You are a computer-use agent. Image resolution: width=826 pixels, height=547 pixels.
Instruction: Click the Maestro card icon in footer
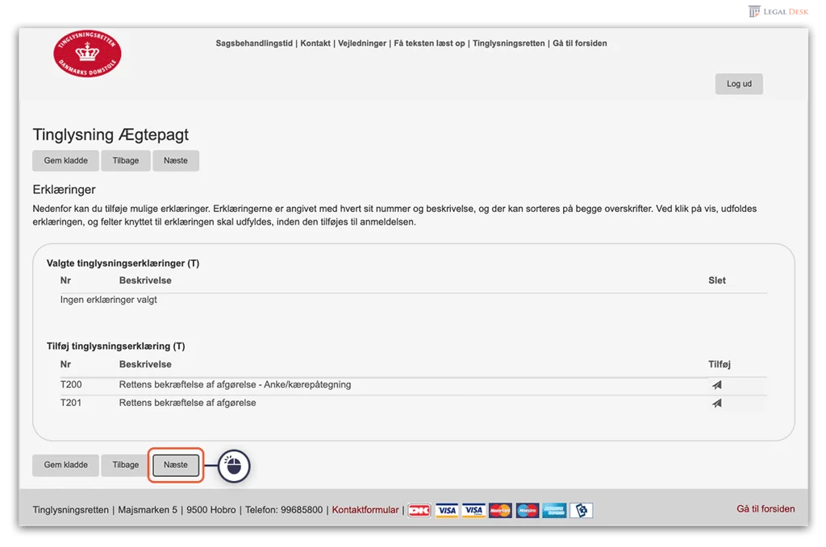(528, 510)
